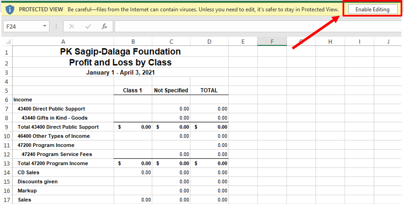Click the 'PK Sagip-Dalaga Foundation' title cell
This screenshot has width=404, height=204.
tap(120, 52)
